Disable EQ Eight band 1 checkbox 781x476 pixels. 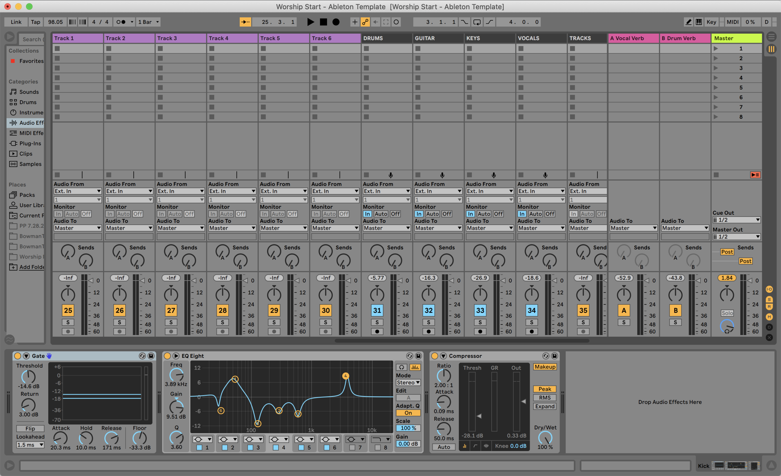click(x=199, y=448)
